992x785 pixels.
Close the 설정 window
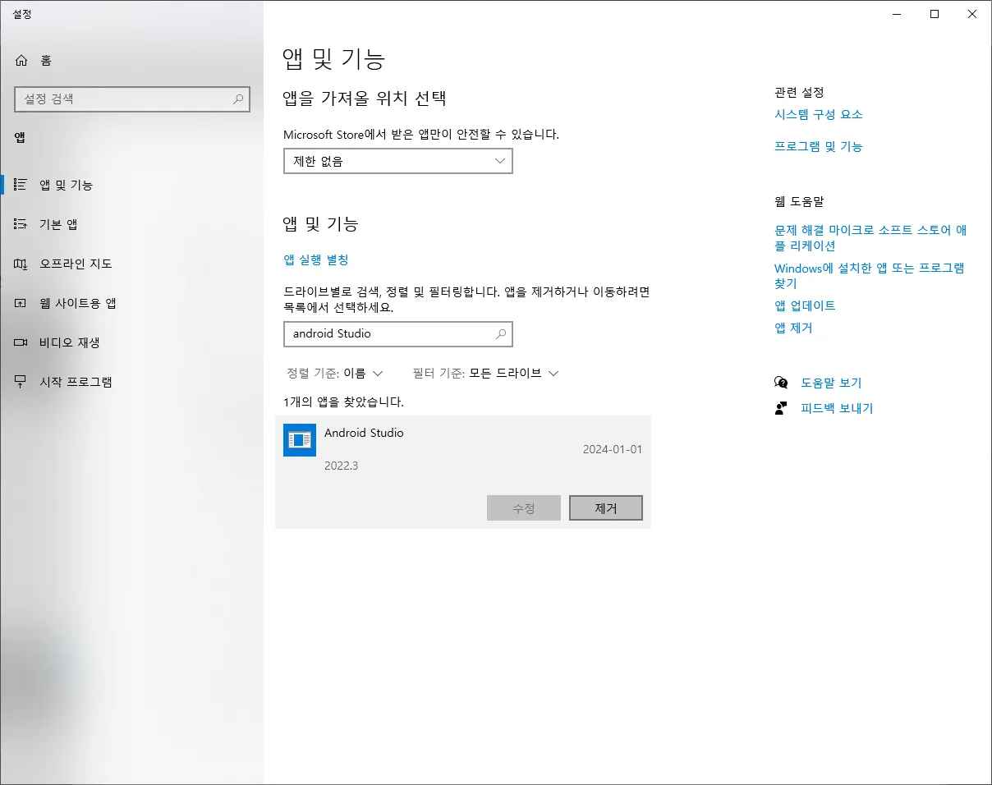tap(972, 14)
